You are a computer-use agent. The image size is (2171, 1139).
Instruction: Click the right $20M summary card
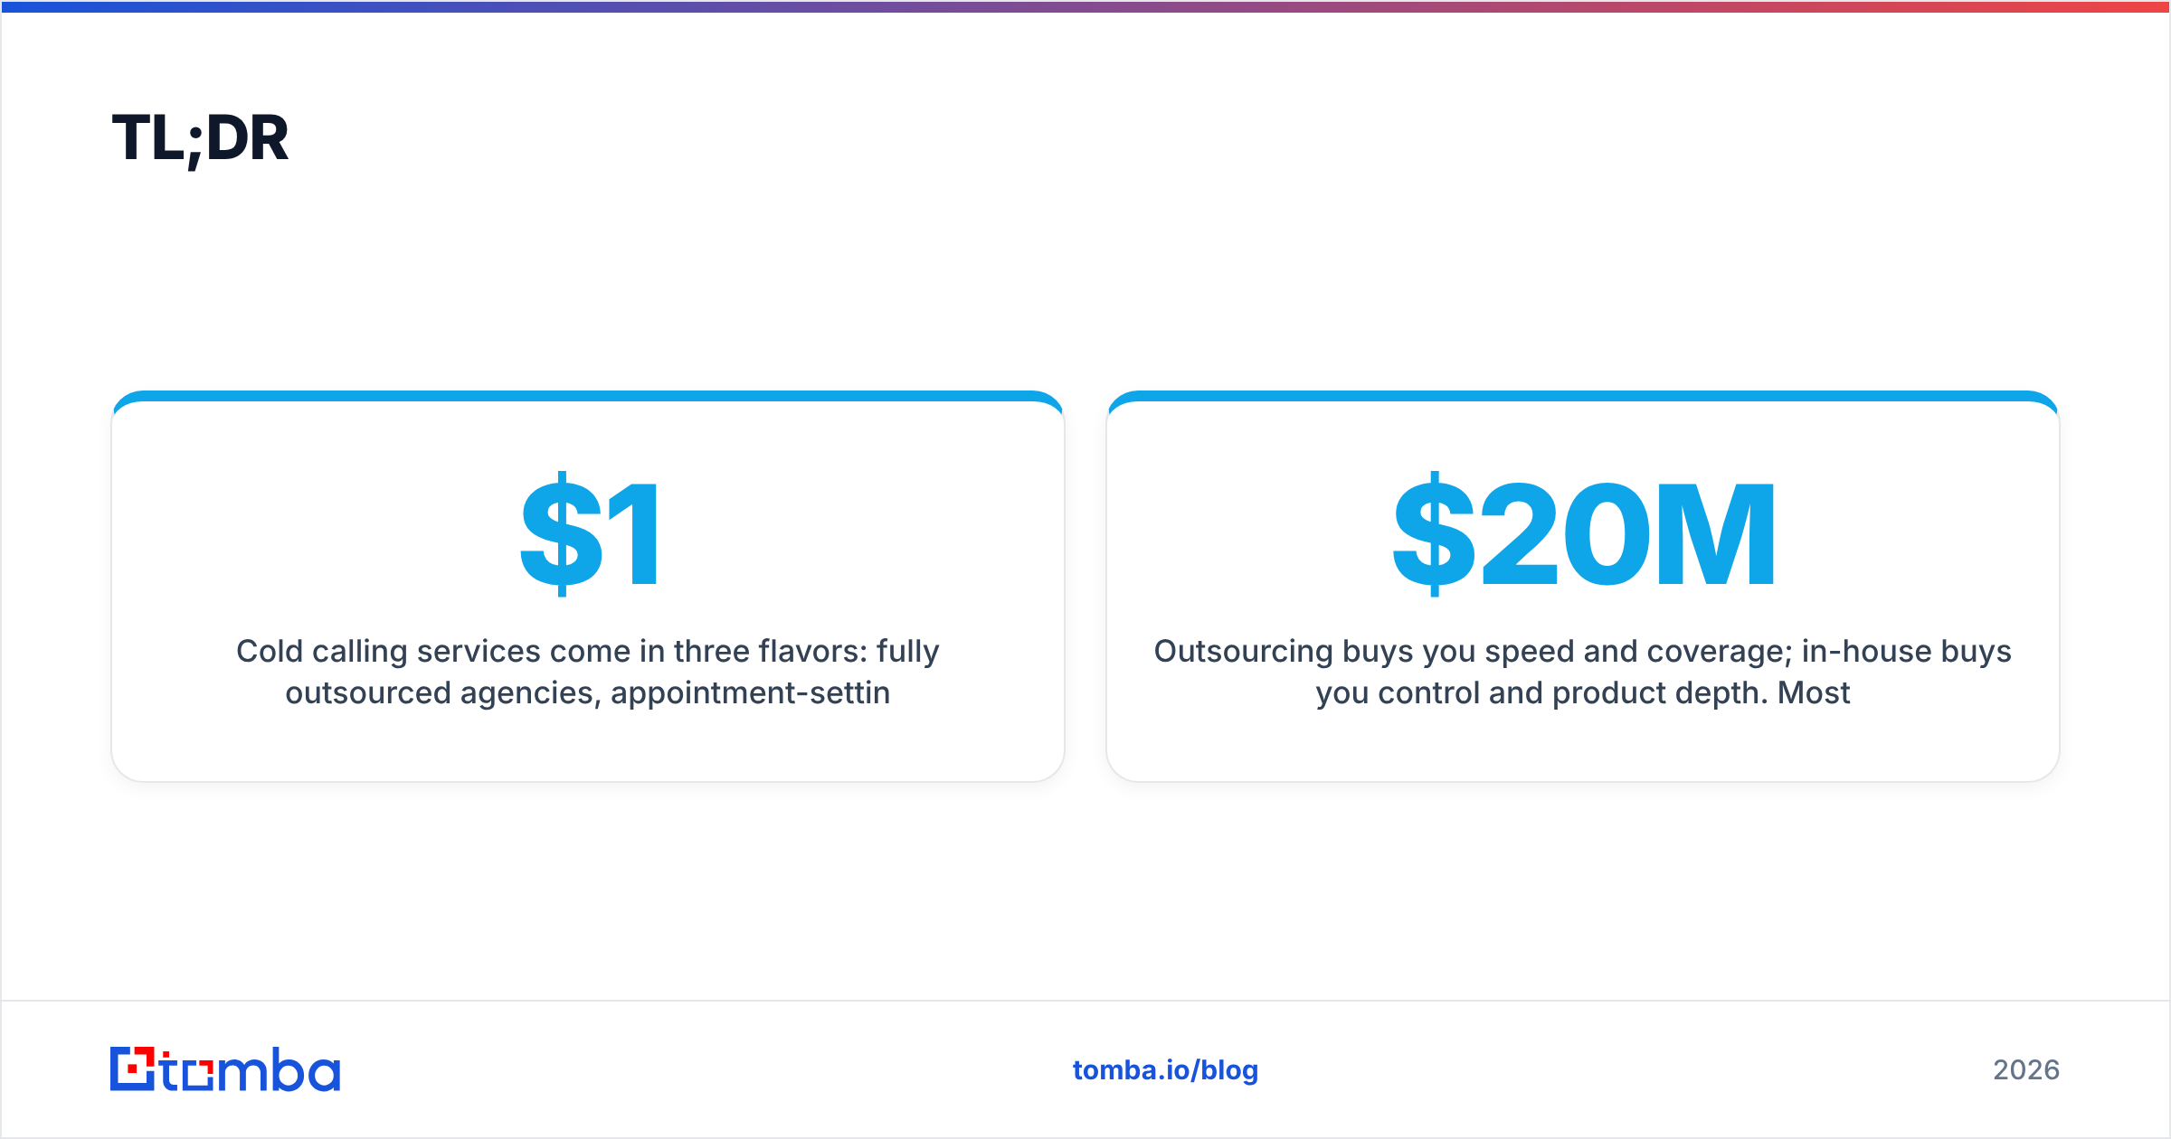point(1583,587)
